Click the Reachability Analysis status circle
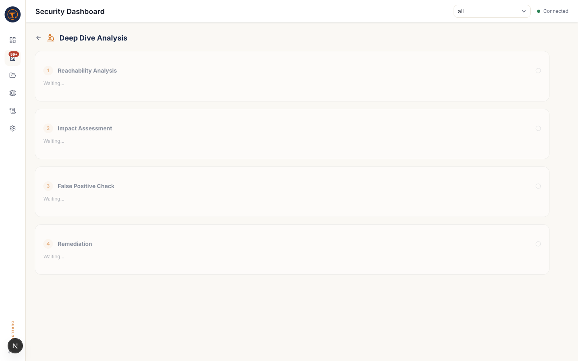578x361 pixels. (538, 71)
